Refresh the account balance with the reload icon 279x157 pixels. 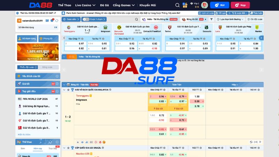[57, 21]
